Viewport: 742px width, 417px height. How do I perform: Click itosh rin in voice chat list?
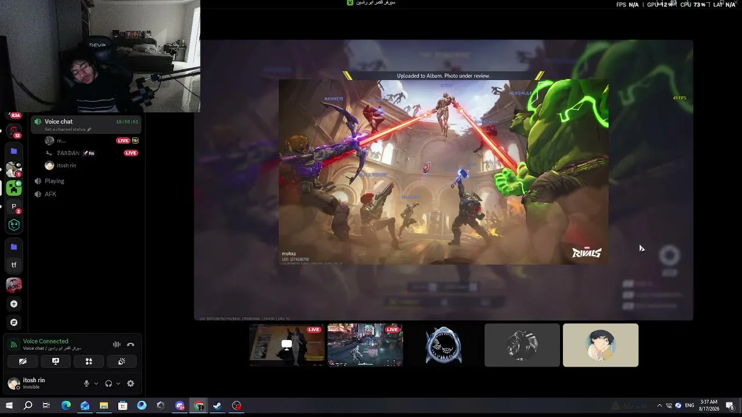click(x=66, y=166)
